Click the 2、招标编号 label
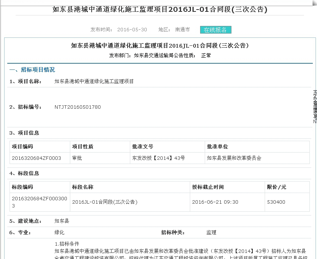This screenshot has height=259, width=317. pyautogui.click(x=25, y=107)
